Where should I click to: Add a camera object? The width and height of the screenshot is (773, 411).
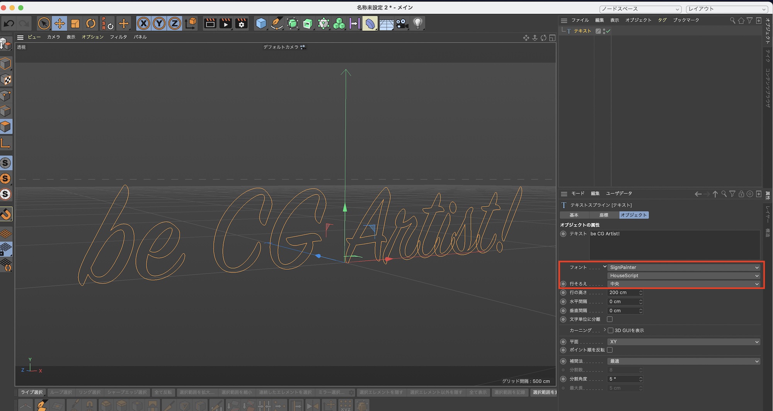click(402, 24)
